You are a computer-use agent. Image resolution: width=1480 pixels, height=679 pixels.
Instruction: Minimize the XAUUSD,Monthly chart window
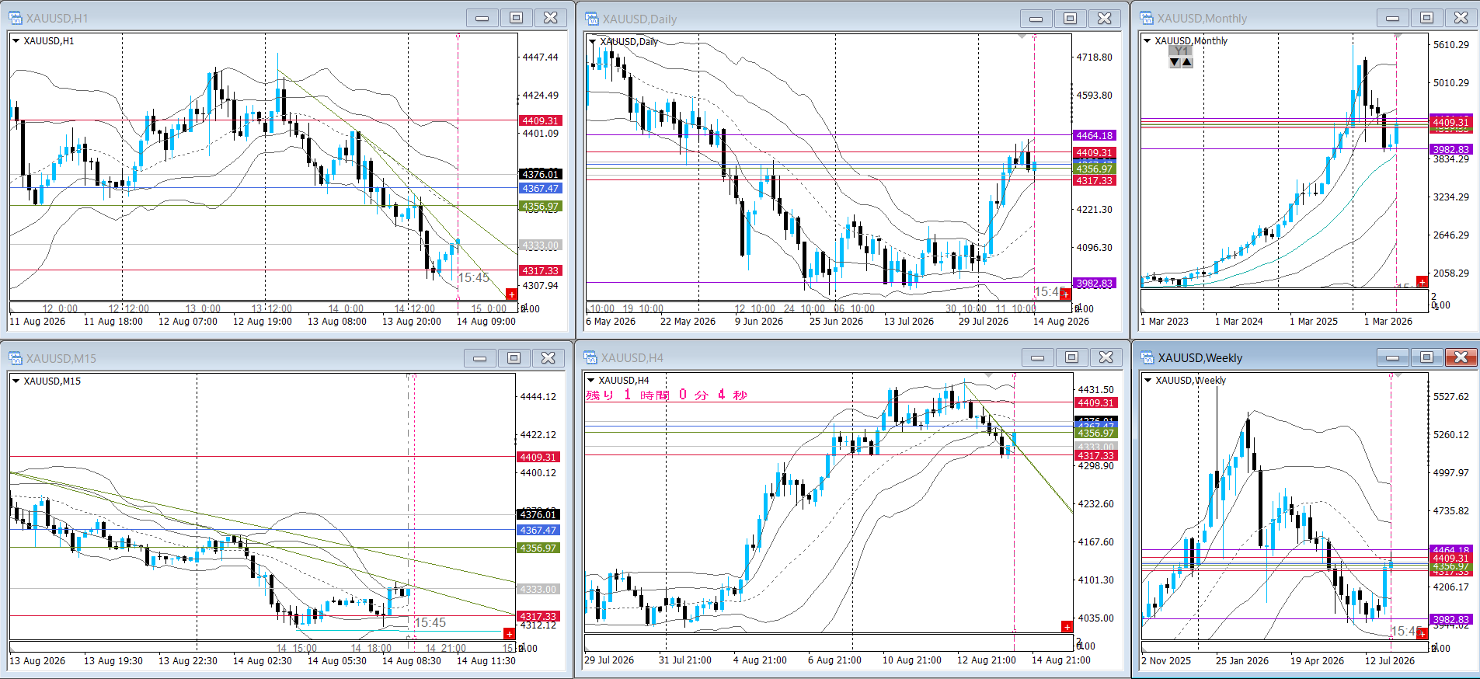tap(1393, 18)
